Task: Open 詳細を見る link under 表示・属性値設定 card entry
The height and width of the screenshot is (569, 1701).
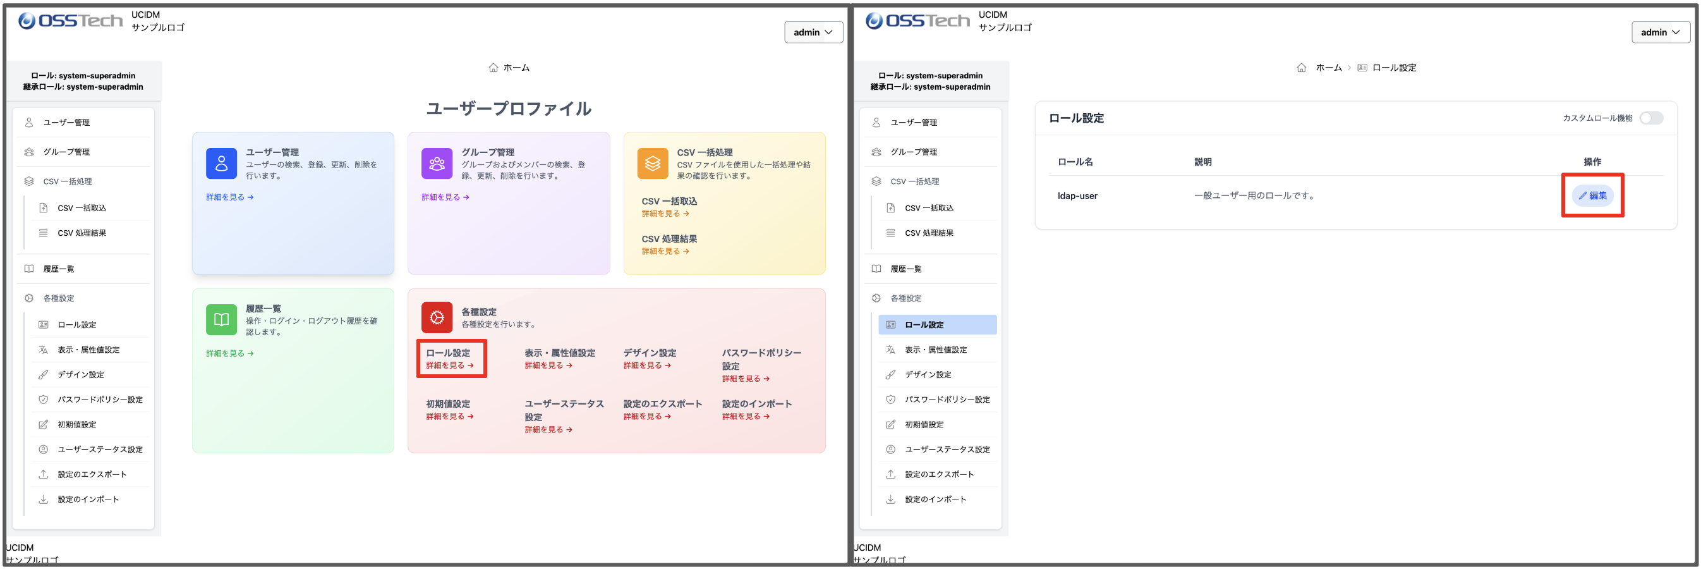Action: click(548, 365)
